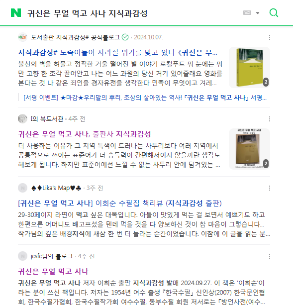
Task: Open the 이희순 수필집 책리뷰 post title
Action: [x=120, y=203]
